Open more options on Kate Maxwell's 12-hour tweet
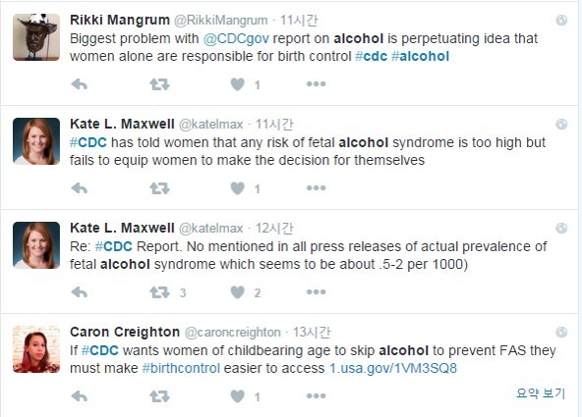 click(317, 292)
